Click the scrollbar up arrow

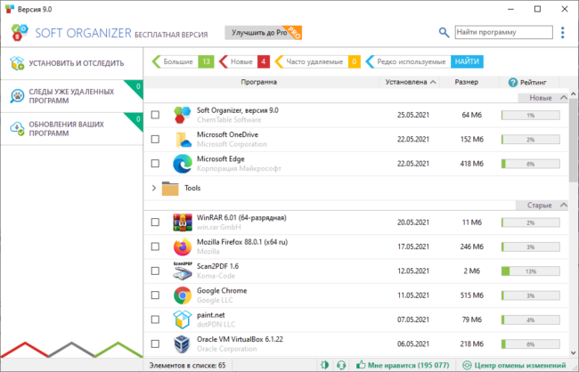[574, 94]
